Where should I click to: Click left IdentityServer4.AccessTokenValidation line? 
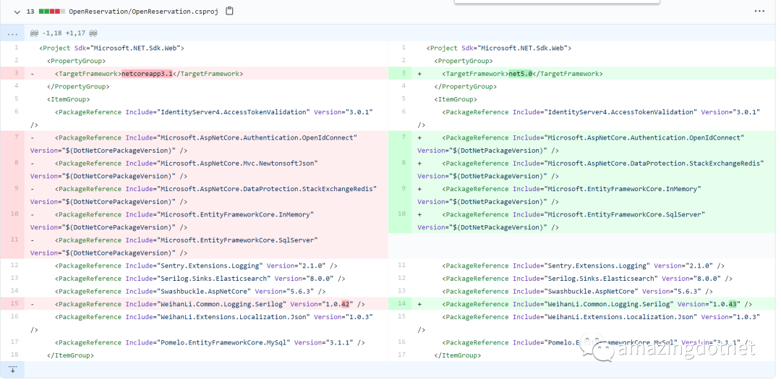coord(206,118)
